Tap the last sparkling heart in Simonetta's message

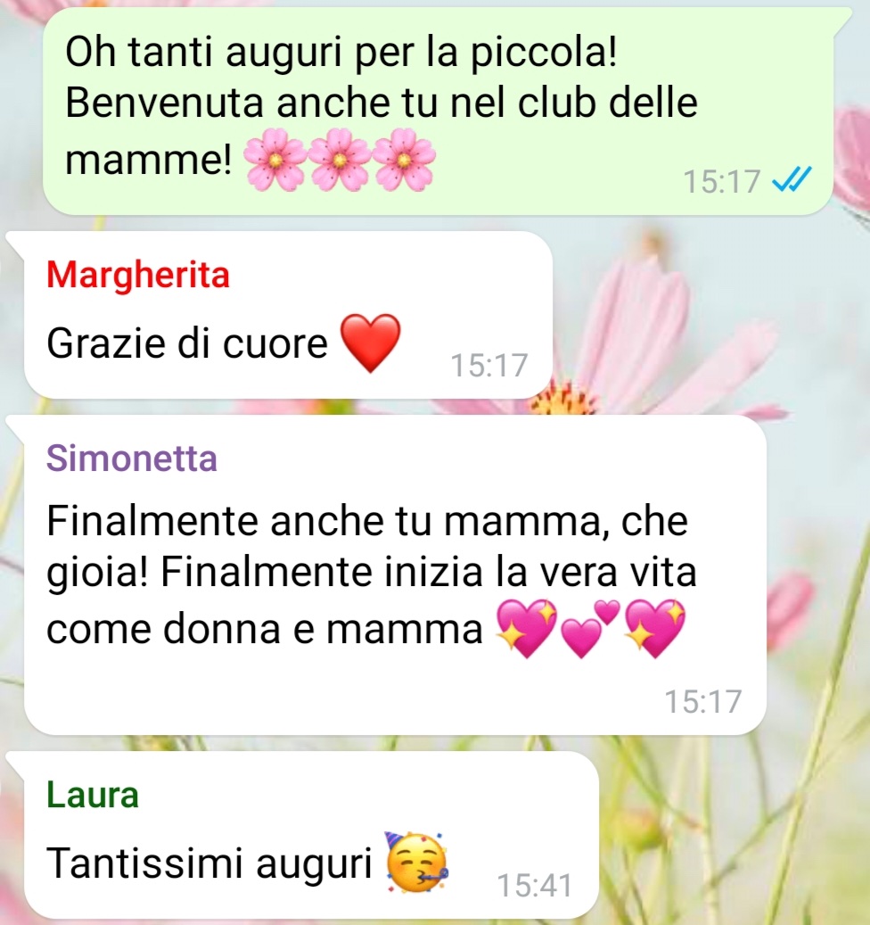[655, 628]
